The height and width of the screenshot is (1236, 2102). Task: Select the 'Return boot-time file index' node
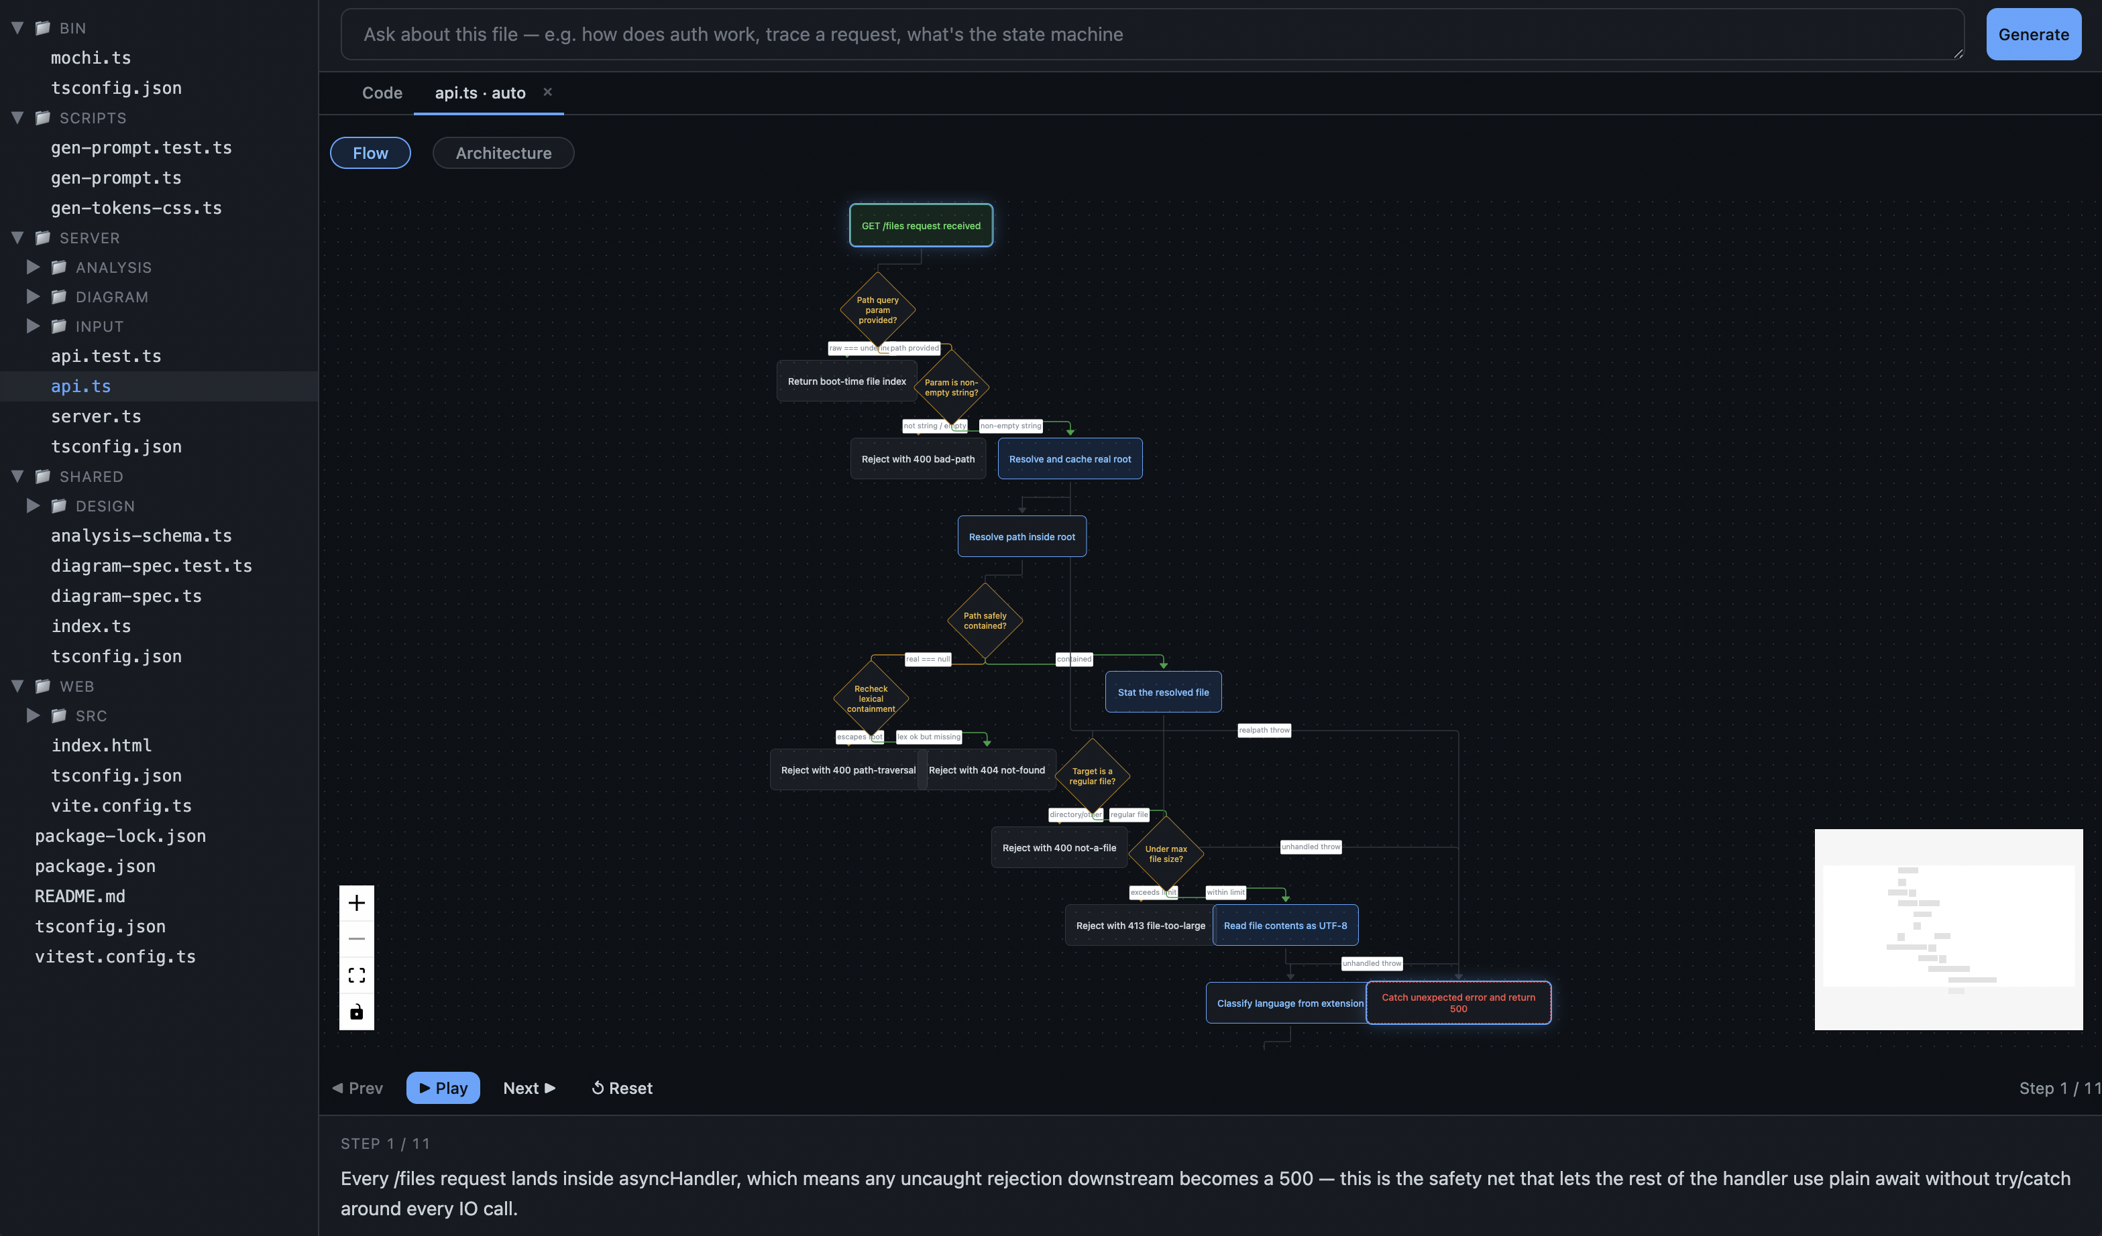[x=846, y=381]
